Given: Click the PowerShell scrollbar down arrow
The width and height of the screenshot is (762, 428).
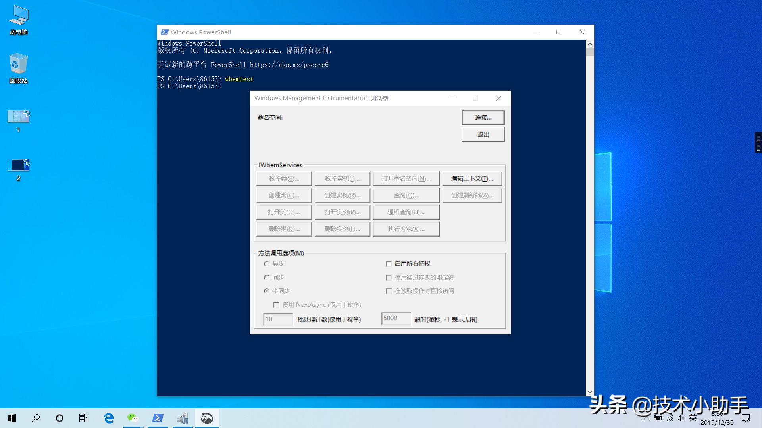Looking at the screenshot, I should pyautogui.click(x=590, y=392).
